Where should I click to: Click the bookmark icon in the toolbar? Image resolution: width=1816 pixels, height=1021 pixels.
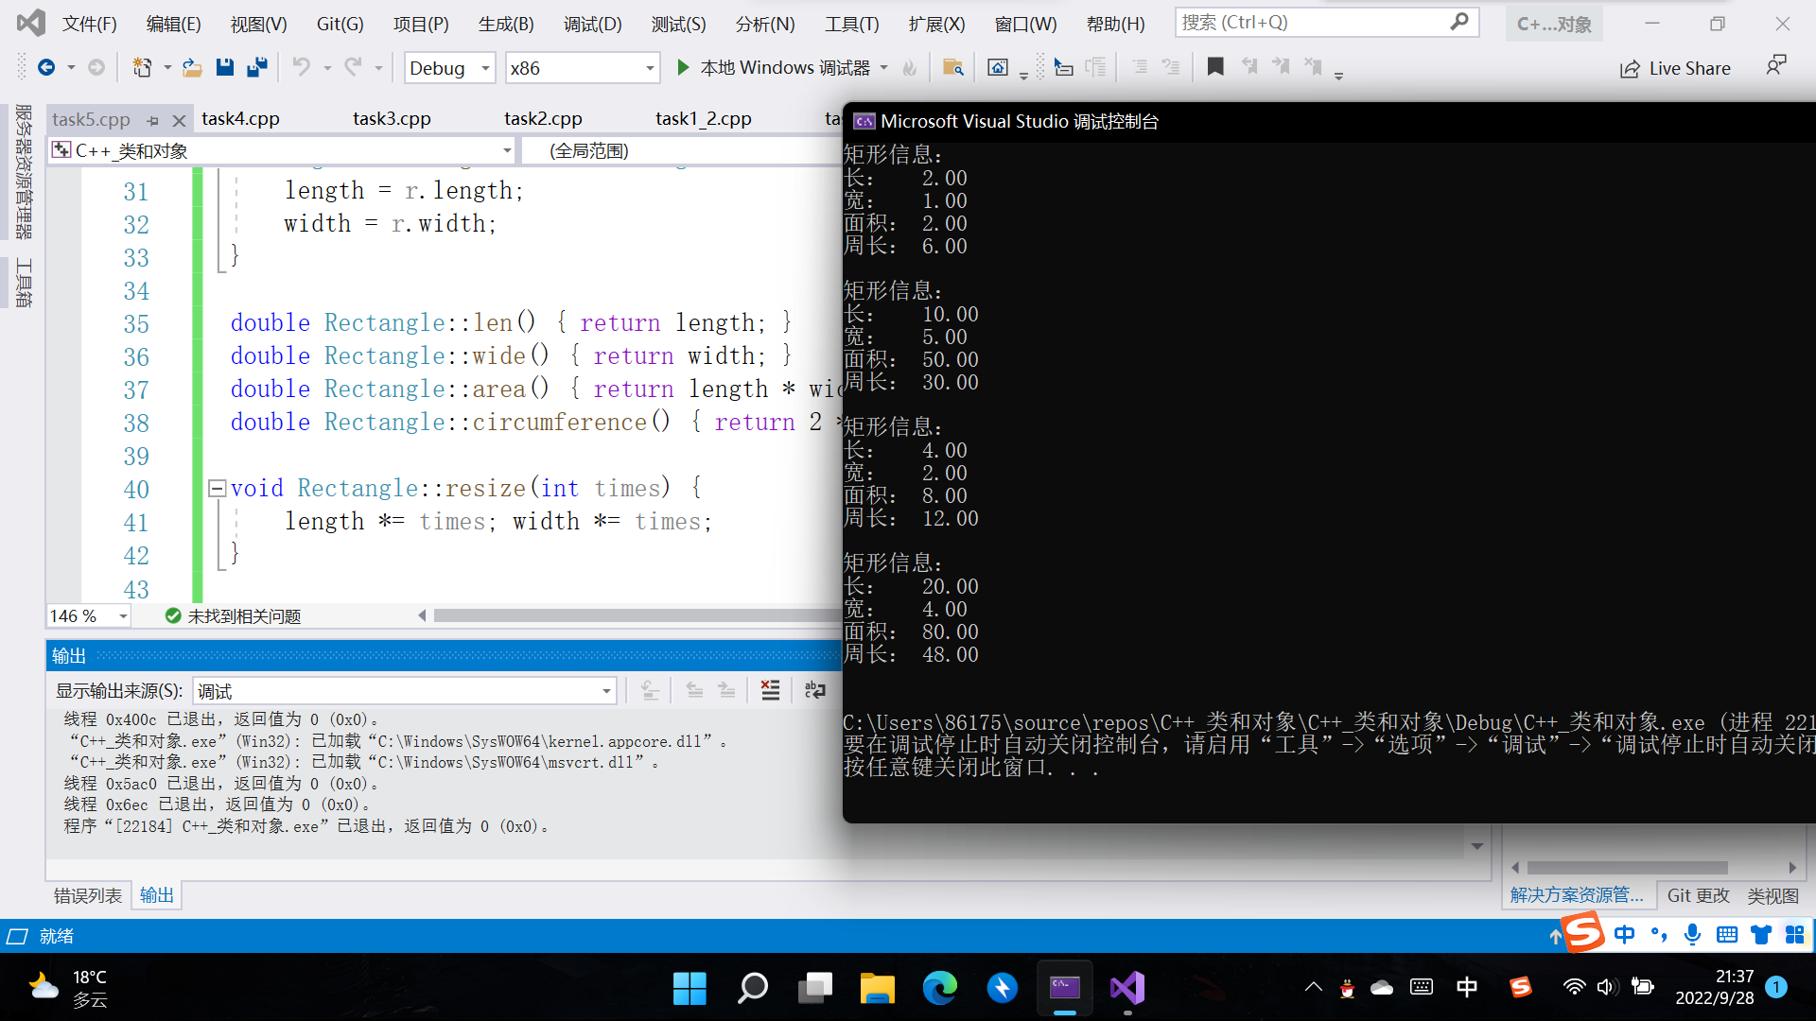[x=1215, y=67]
